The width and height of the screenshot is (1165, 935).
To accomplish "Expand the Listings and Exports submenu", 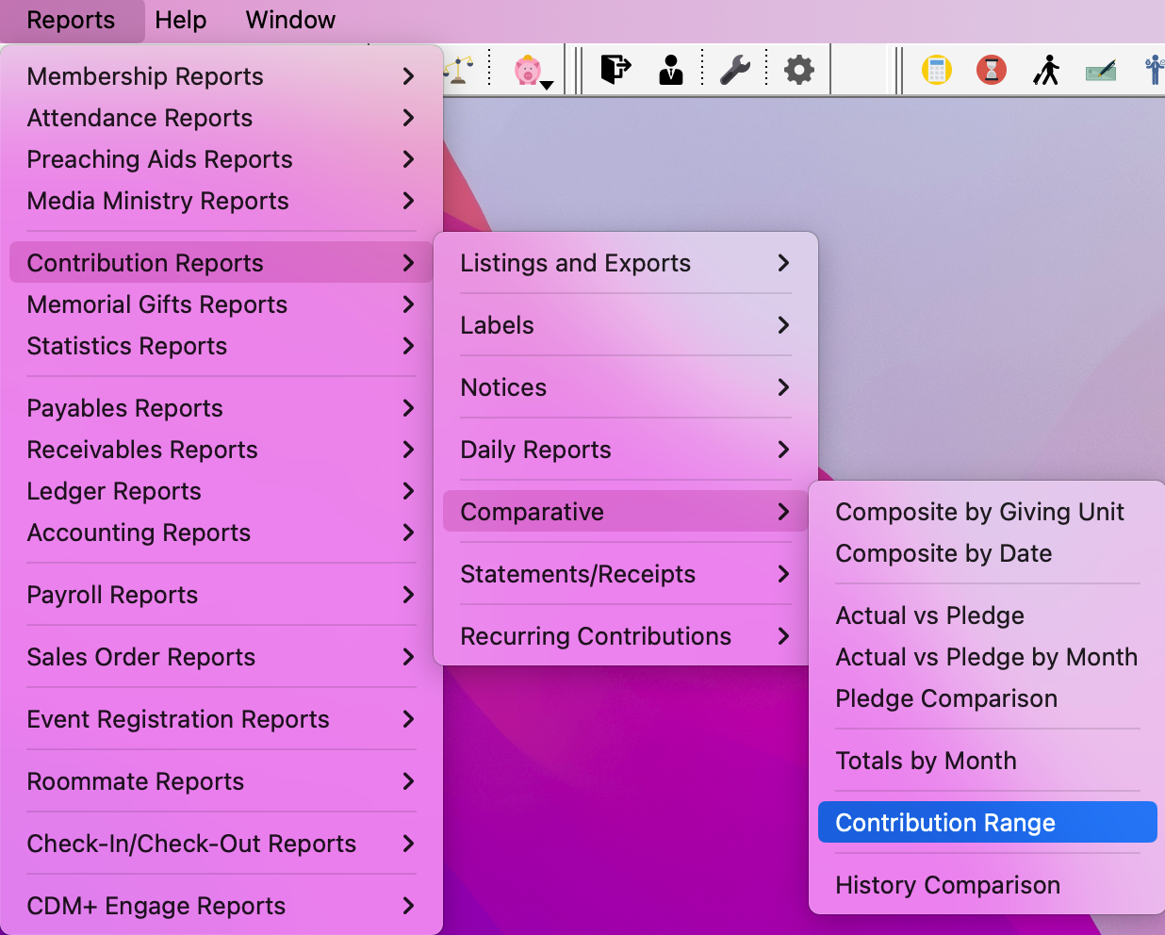I will coord(625,263).
